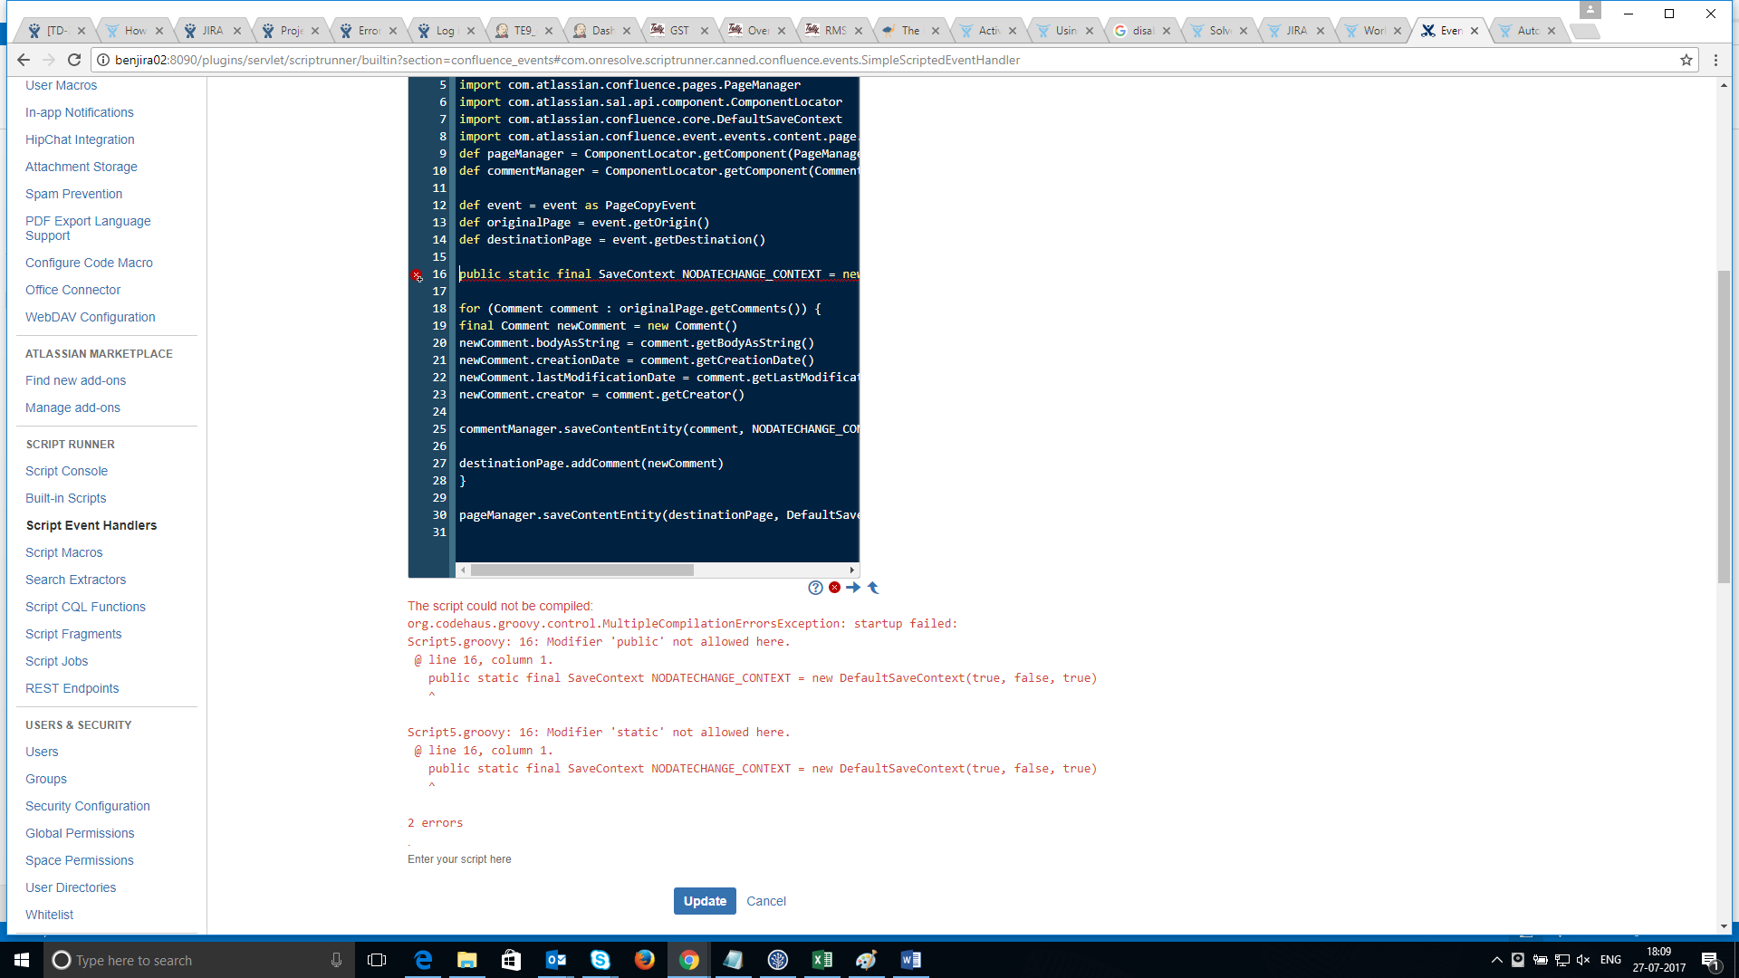This screenshot has height=978, width=1739.
Task: Click the blue right arrow icon below editor
Action: pos(853,588)
